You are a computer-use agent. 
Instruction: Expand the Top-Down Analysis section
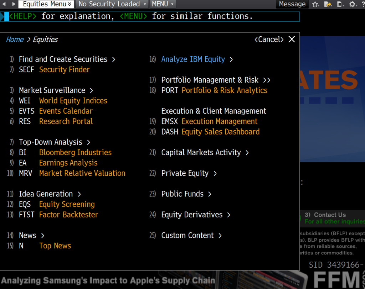51,142
